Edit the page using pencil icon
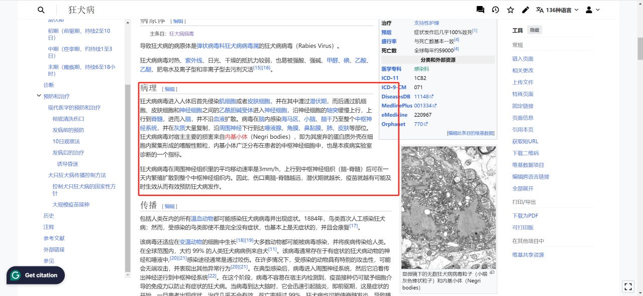Image resolution: width=643 pixels, height=296 pixels. 525,10
